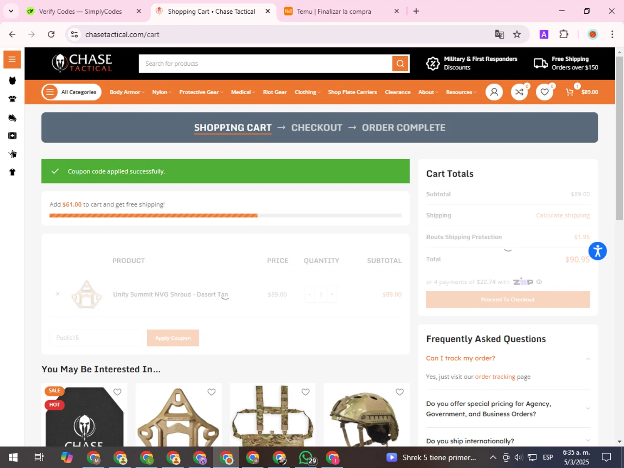Click the orange search magnifier button
Image resolution: width=624 pixels, height=468 pixels.
400,63
